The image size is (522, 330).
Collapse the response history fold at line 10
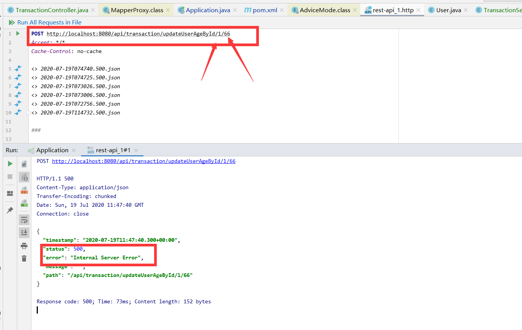(28, 113)
